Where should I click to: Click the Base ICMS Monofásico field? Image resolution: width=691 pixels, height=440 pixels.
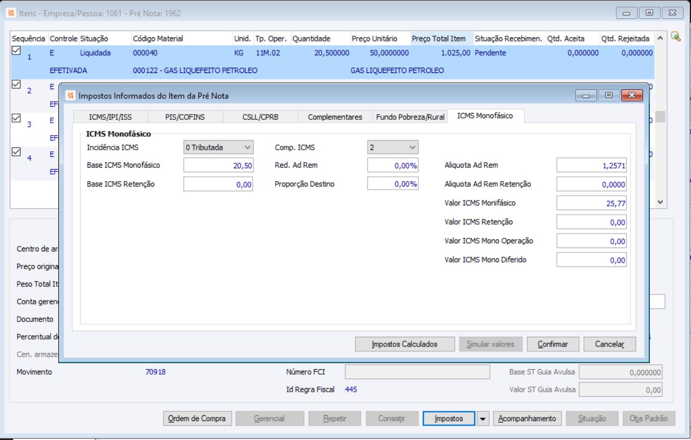point(218,165)
